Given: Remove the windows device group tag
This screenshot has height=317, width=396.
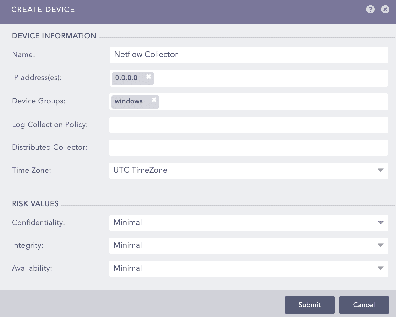Looking at the screenshot, I should pyautogui.click(x=154, y=100).
